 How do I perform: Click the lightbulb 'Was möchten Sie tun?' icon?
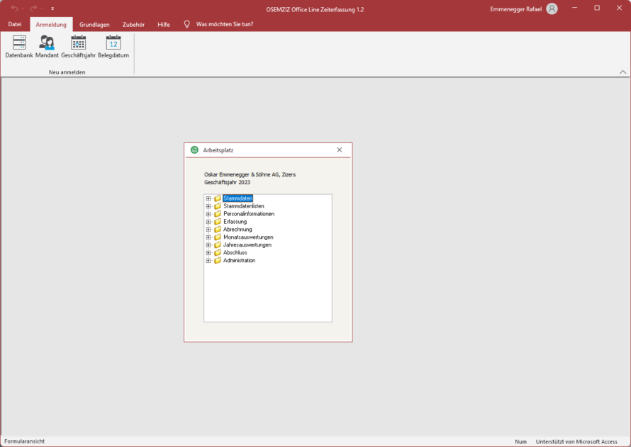click(x=187, y=24)
